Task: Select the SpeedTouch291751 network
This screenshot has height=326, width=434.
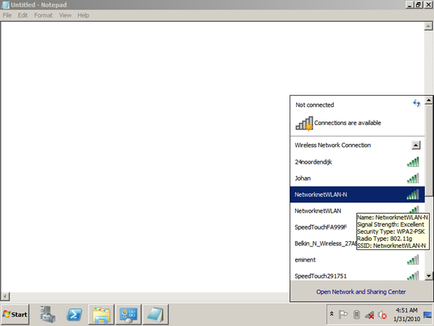Action: click(357, 275)
